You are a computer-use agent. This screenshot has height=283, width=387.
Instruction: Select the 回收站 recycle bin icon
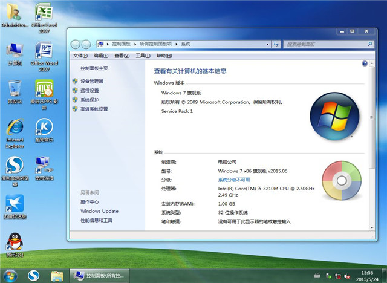point(15,89)
